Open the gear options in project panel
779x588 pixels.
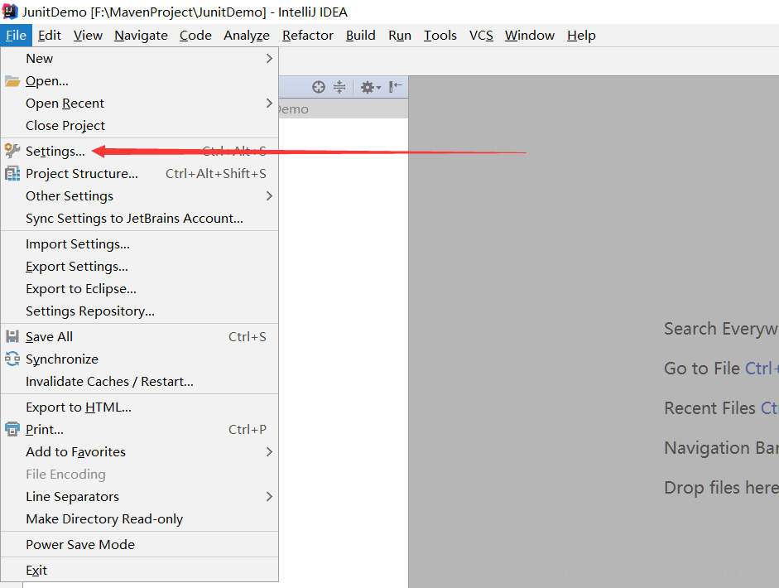pyautogui.click(x=370, y=88)
